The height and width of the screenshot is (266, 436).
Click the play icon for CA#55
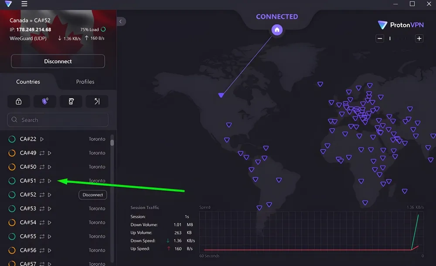point(50,236)
